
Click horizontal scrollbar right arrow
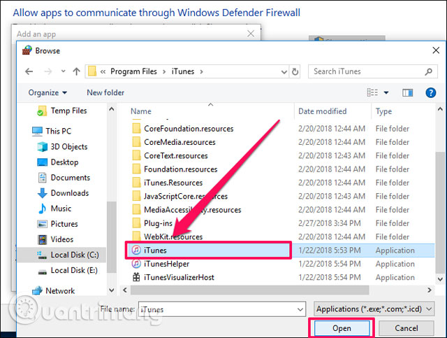pyautogui.click(x=430, y=290)
